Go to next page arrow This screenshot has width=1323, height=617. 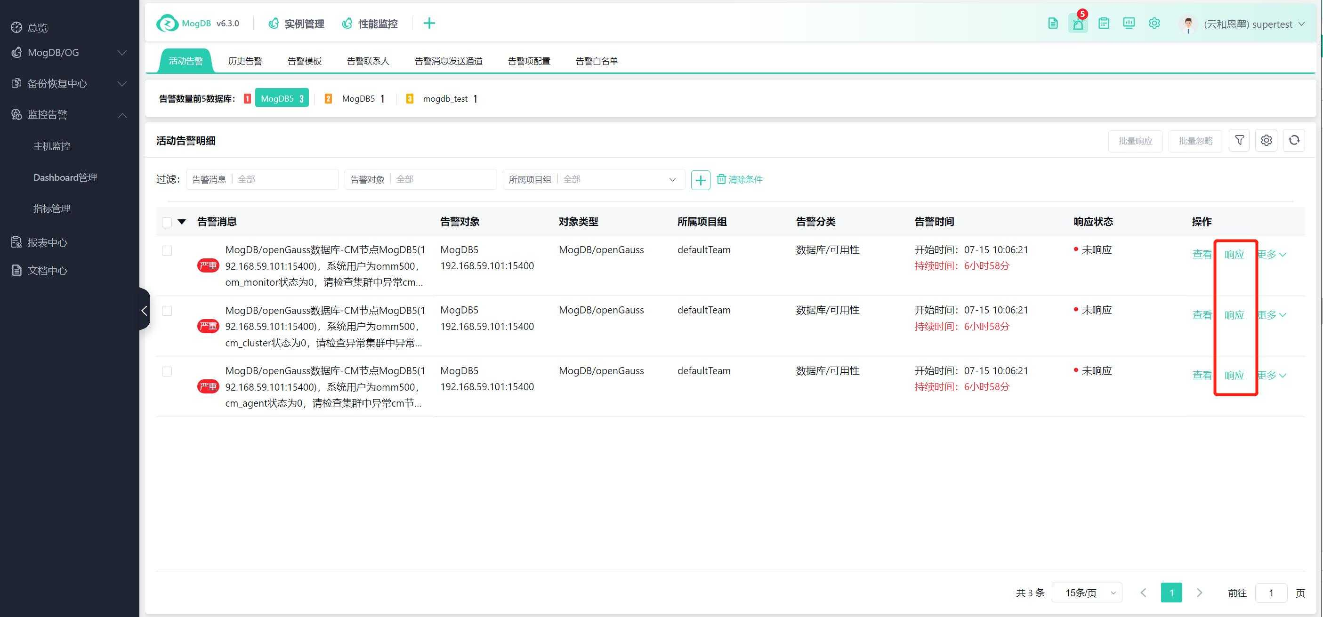pyautogui.click(x=1199, y=593)
